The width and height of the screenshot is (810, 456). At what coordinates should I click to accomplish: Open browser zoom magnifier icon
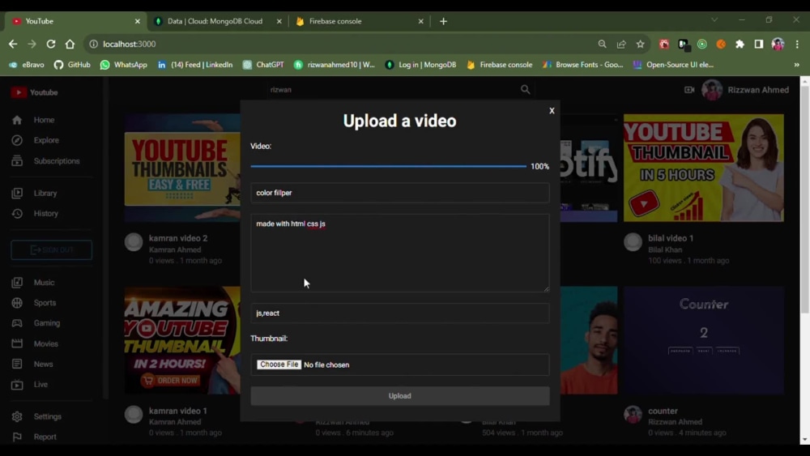pyautogui.click(x=603, y=45)
